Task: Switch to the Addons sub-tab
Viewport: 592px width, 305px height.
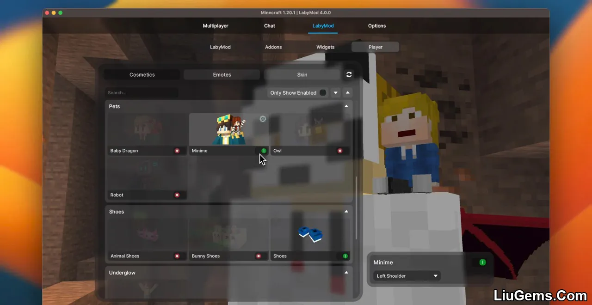Action: pyautogui.click(x=273, y=47)
